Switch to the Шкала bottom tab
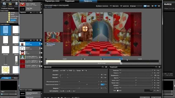This screenshot has height=98, width=175. tap(16, 78)
